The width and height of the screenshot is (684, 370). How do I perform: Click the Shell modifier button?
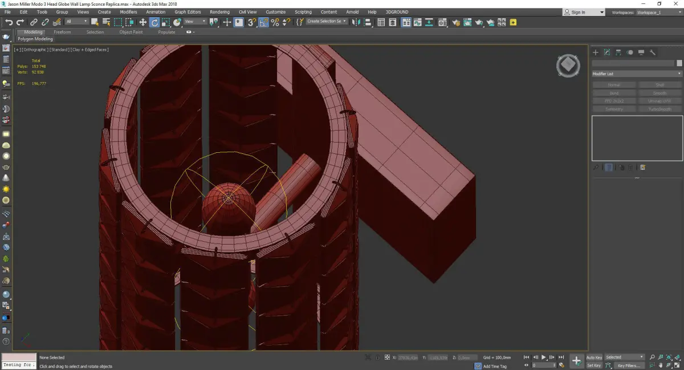[x=660, y=85]
